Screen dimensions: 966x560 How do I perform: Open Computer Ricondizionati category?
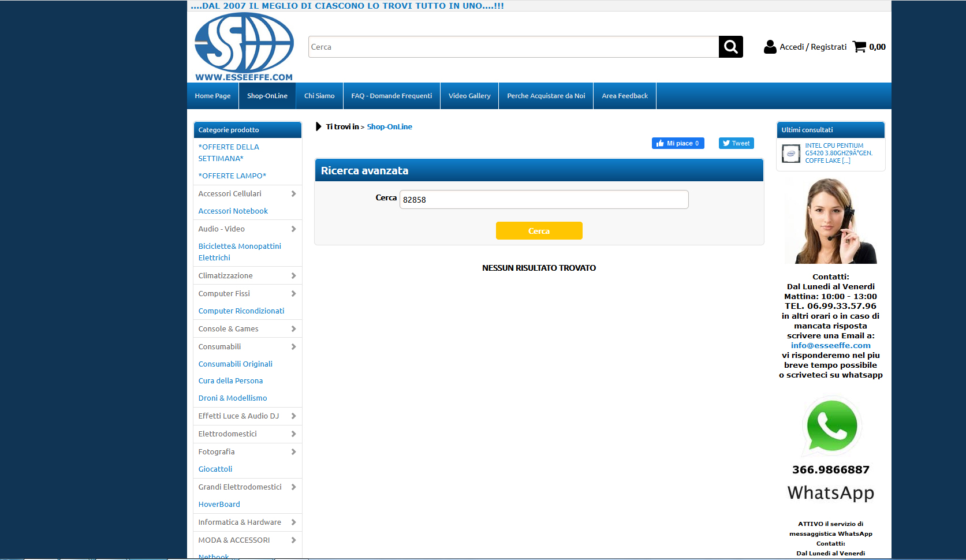(241, 311)
